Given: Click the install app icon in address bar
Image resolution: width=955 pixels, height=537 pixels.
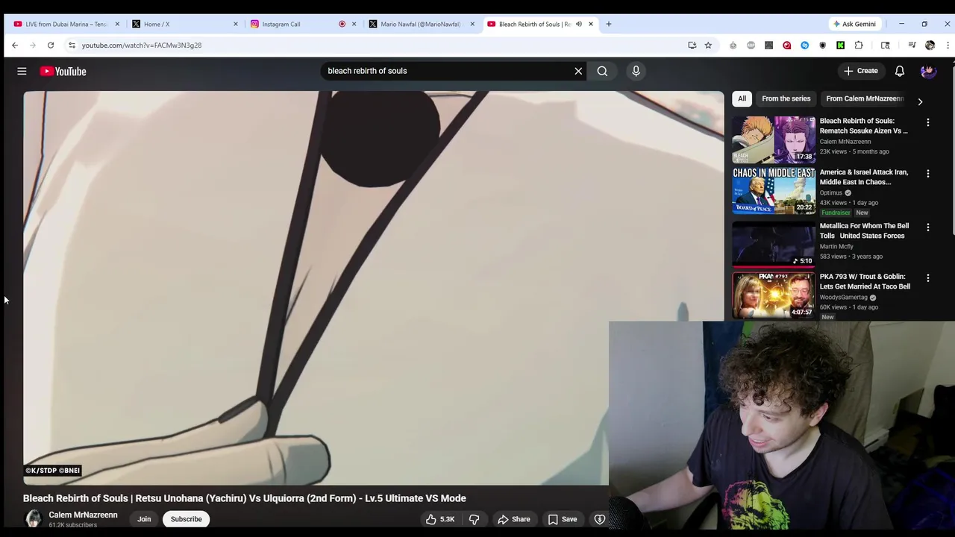Looking at the screenshot, I should (692, 45).
